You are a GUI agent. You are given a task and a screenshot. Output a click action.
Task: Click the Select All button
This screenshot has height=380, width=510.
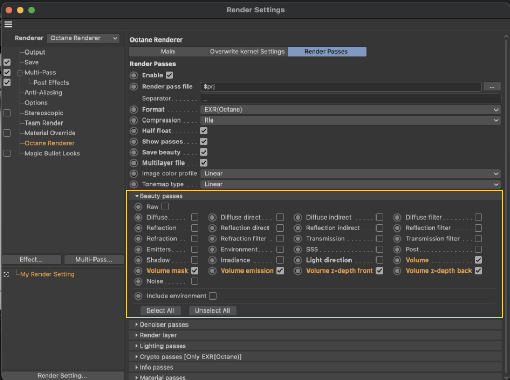[160, 310]
